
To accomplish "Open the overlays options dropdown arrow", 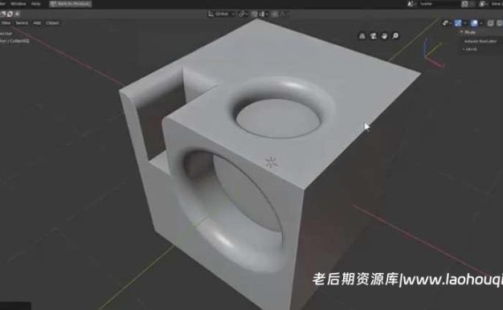I will [481, 22].
